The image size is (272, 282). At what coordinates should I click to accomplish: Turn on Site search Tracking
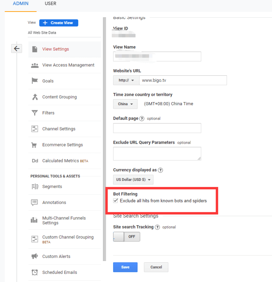(x=126, y=236)
